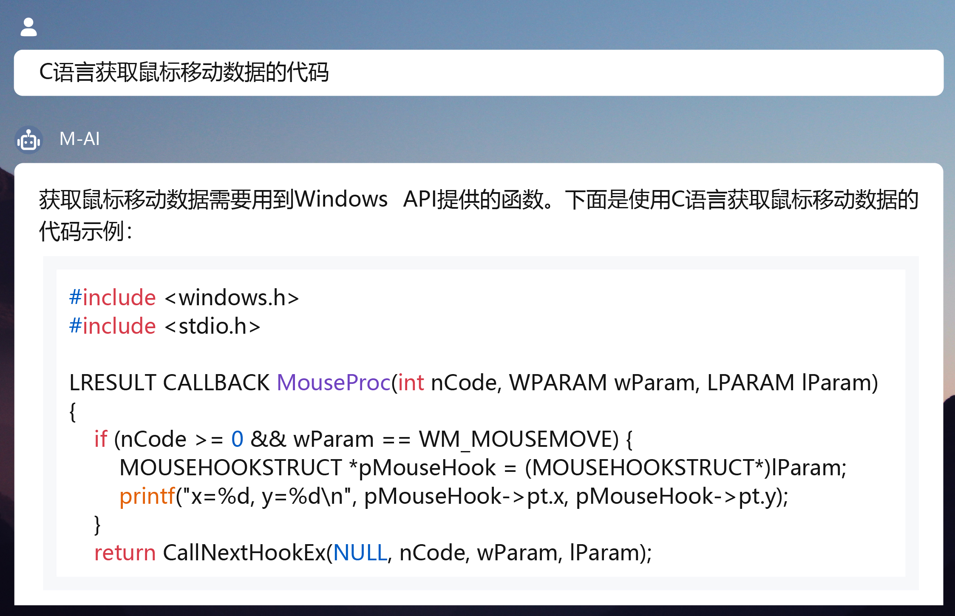Click the int keyword in function signature

coord(411,382)
